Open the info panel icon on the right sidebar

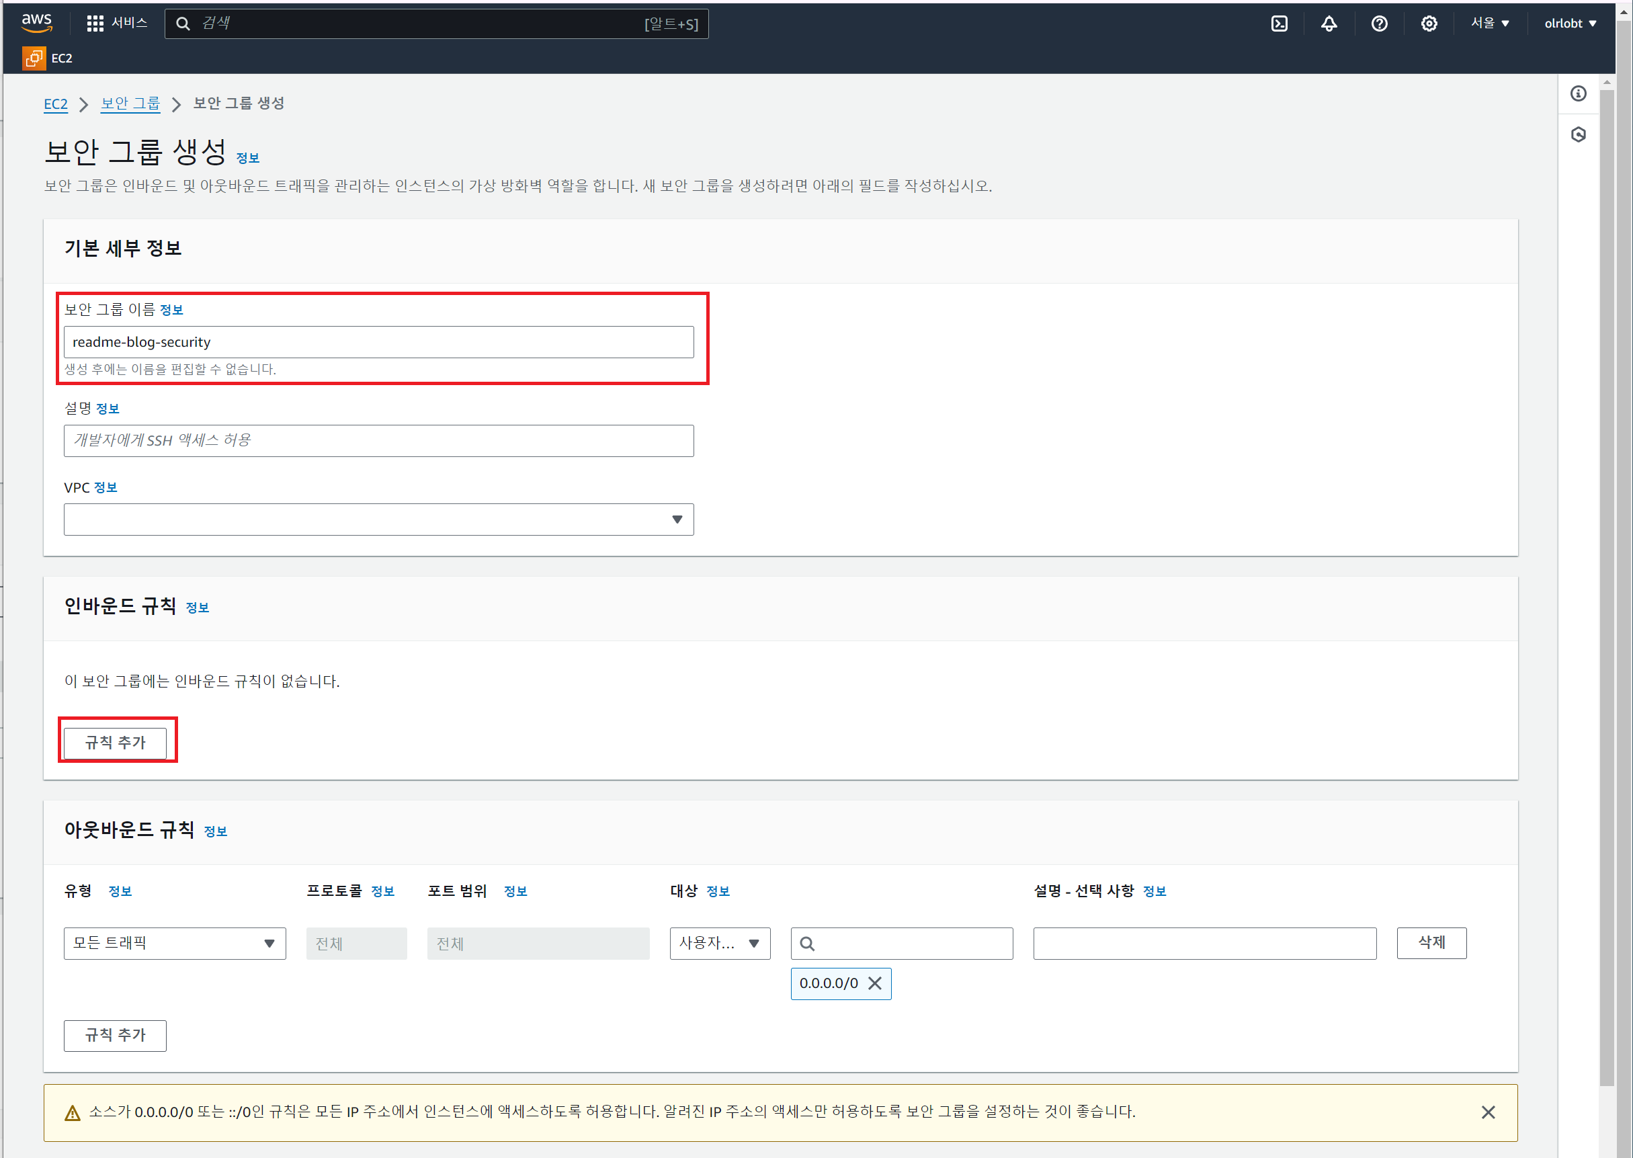coord(1578,93)
